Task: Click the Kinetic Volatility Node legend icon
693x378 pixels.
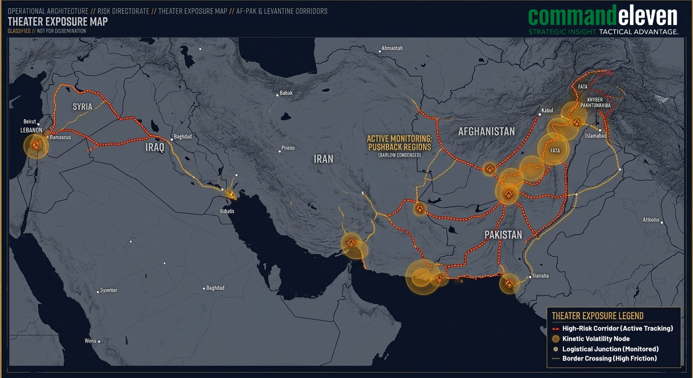Action: (x=555, y=339)
